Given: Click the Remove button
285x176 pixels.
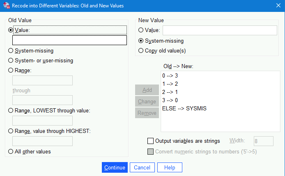Looking at the screenshot, I should point(147,113).
